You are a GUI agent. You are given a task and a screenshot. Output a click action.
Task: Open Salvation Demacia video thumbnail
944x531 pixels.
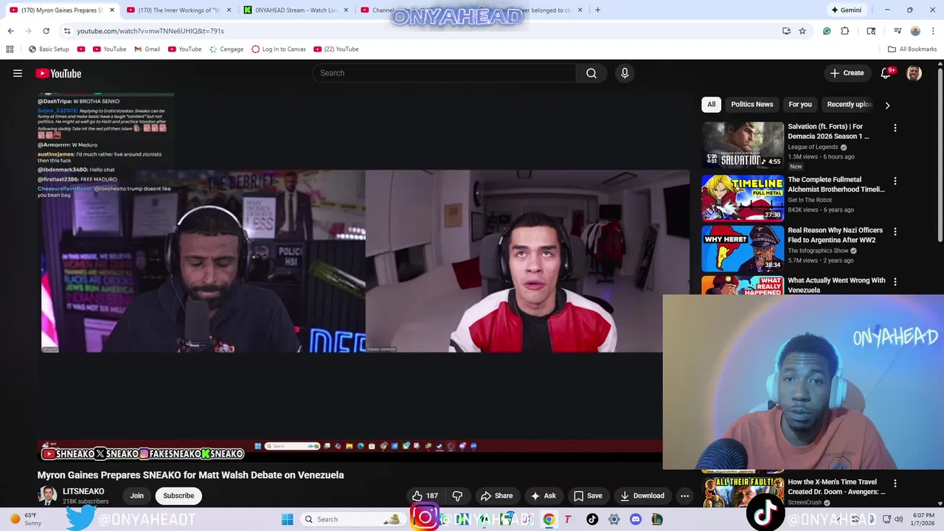coord(743,145)
